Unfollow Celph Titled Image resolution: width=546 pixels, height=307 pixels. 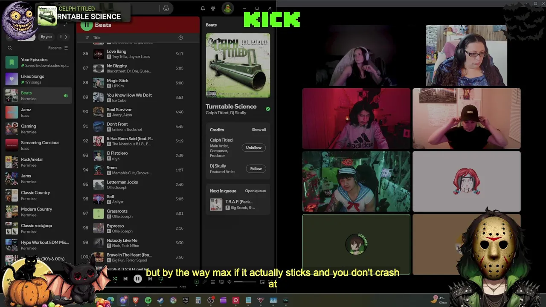pos(253,148)
